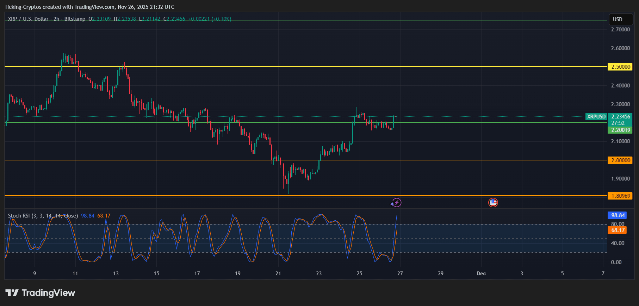Viewport: 639px width, 306px height.
Task: Select the orange 1.80969 price level label
Action: 620,196
